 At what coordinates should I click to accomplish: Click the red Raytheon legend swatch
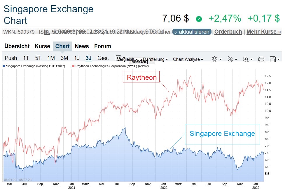point(73,66)
